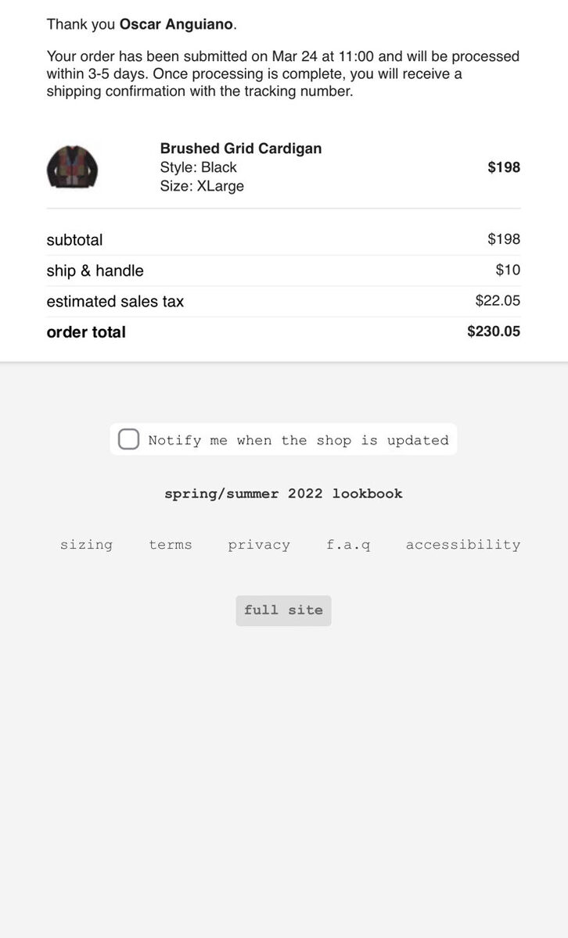Check the shop update notification checkbox
Screen dimensions: 568x938
[x=128, y=439]
